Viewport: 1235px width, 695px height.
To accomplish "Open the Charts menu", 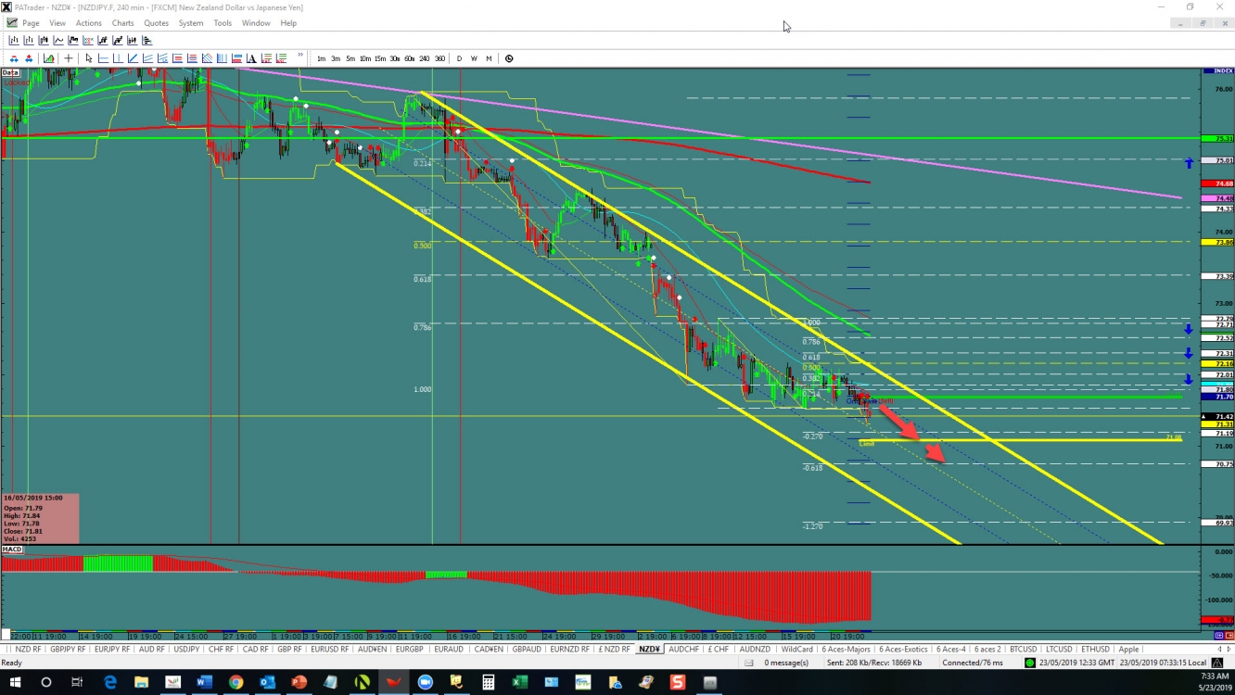I will pyautogui.click(x=122, y=23).
